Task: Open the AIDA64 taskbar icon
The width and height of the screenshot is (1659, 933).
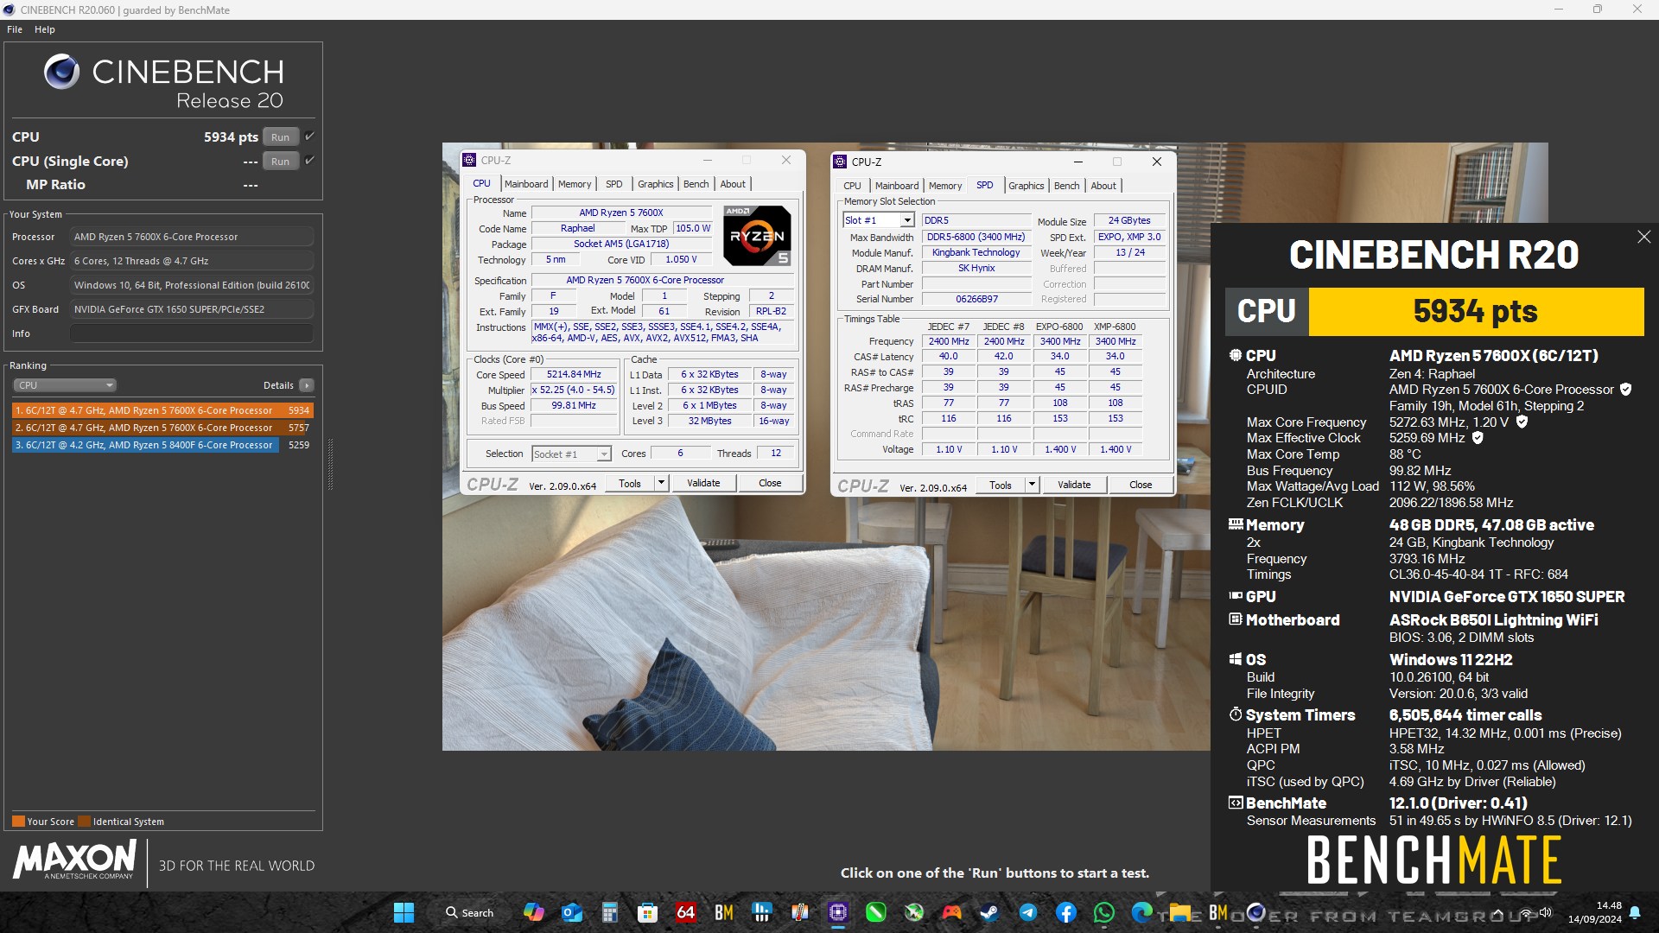Action: (x=685, y=912)
